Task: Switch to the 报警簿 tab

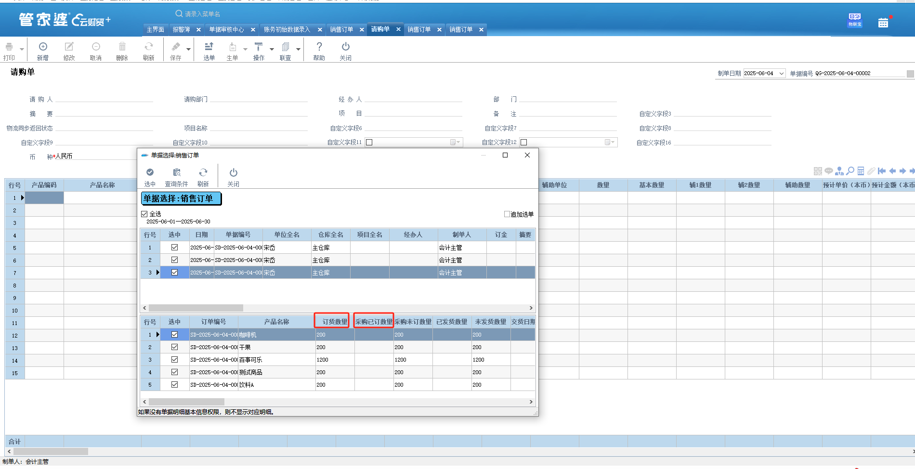Action: [182, 29]
